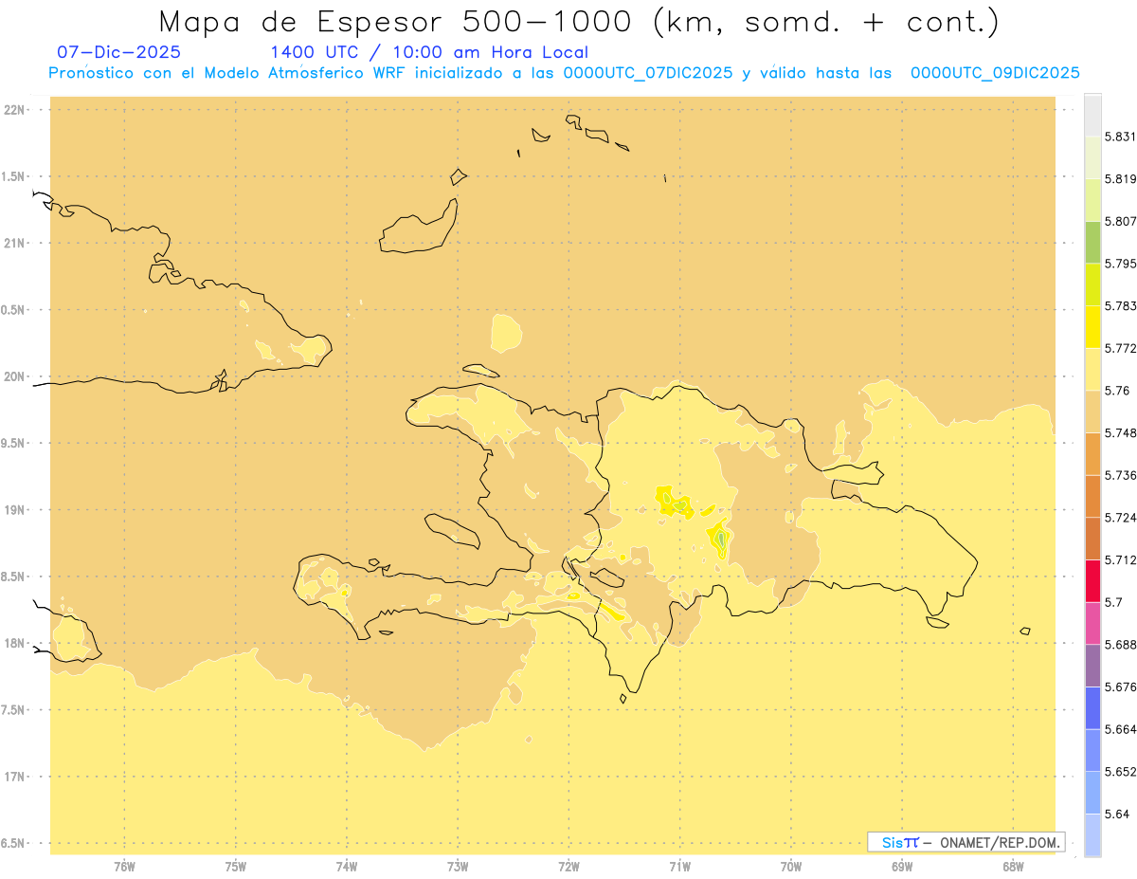Click the 18N latitude label

(16, 644)
